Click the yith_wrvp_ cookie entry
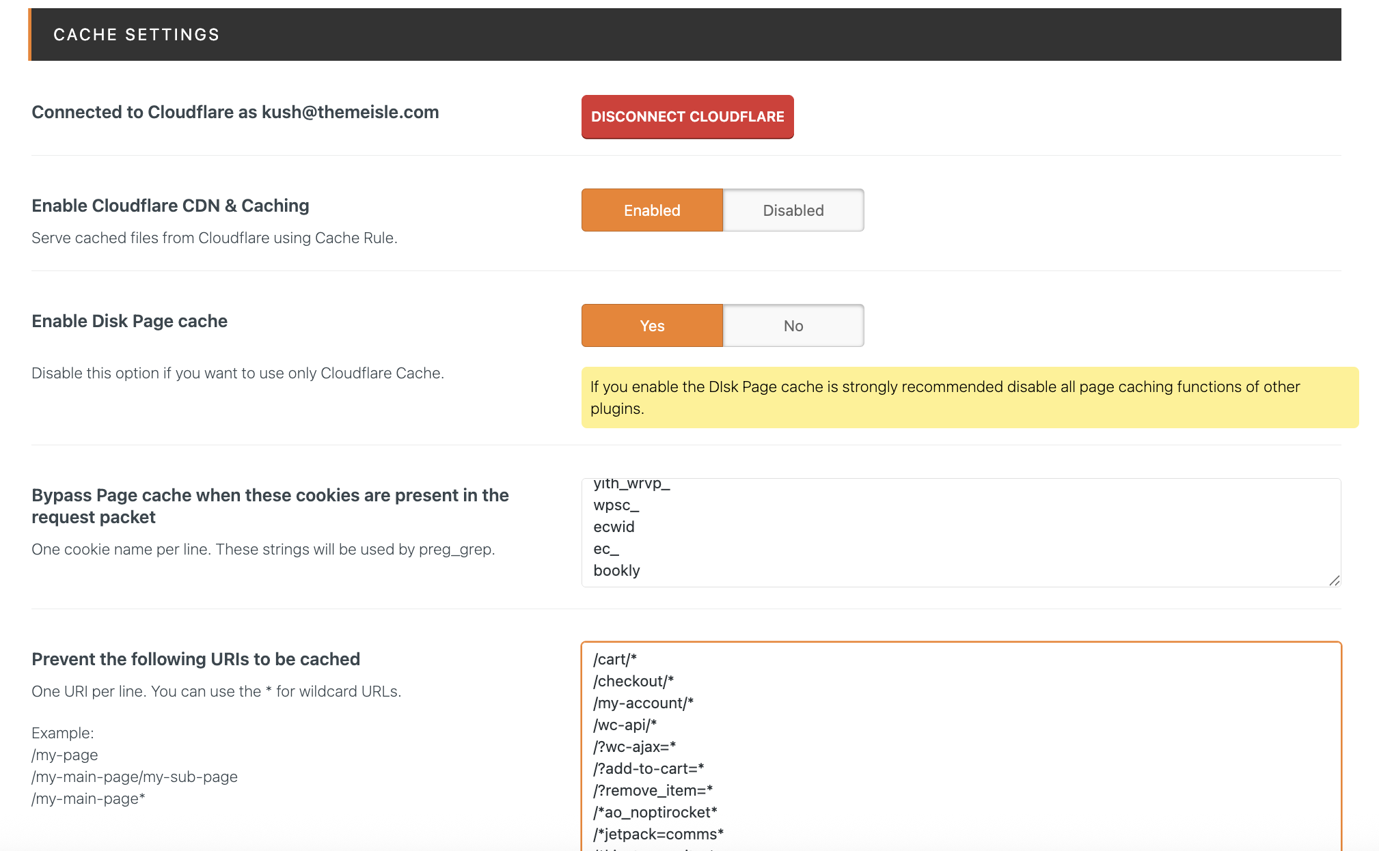Image resolution: width=1379 pixels, height=851 pixels. [x=631, y=484]
